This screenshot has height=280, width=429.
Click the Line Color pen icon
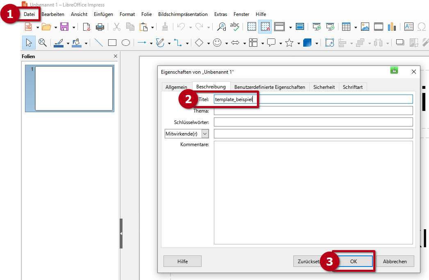click(59, 43)
